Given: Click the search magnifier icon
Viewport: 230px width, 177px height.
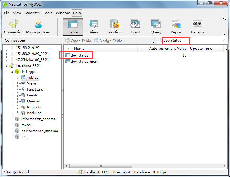Looking at the screenshot, I should [160, 40].
